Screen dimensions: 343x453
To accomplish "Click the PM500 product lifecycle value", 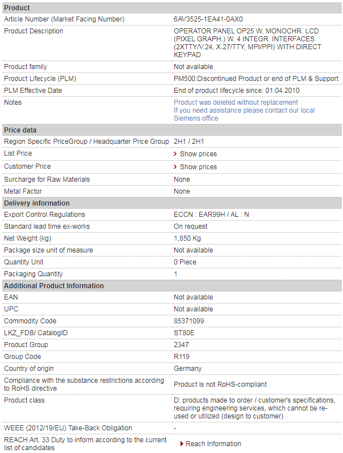I will click(256, 79).
